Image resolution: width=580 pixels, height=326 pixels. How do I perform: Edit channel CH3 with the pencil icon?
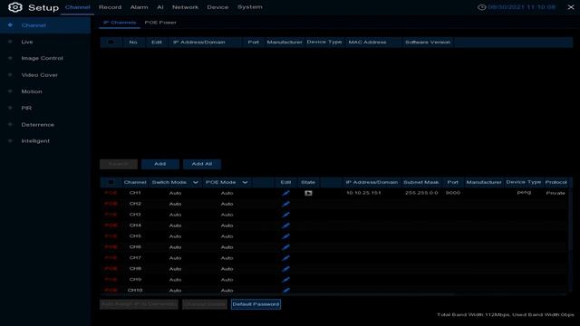[286, 215]
